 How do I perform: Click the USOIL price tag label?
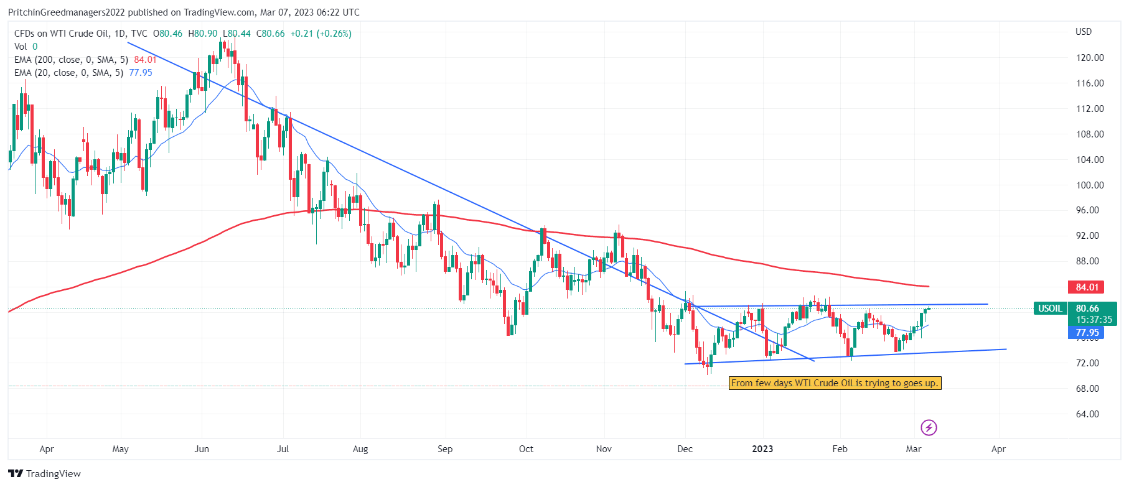click(1050, 308)
